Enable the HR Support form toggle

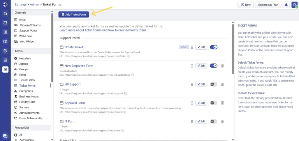click(214, 84)
